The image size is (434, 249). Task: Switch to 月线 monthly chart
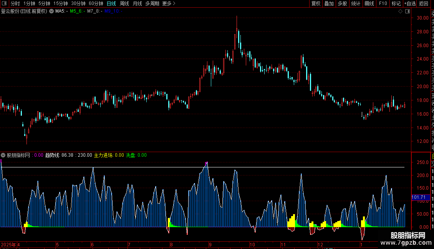tap(137, 3)
